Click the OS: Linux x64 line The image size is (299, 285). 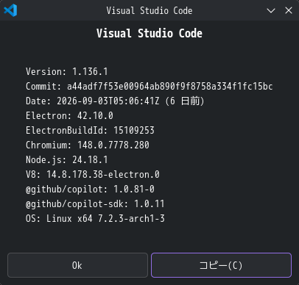point(95,219)
